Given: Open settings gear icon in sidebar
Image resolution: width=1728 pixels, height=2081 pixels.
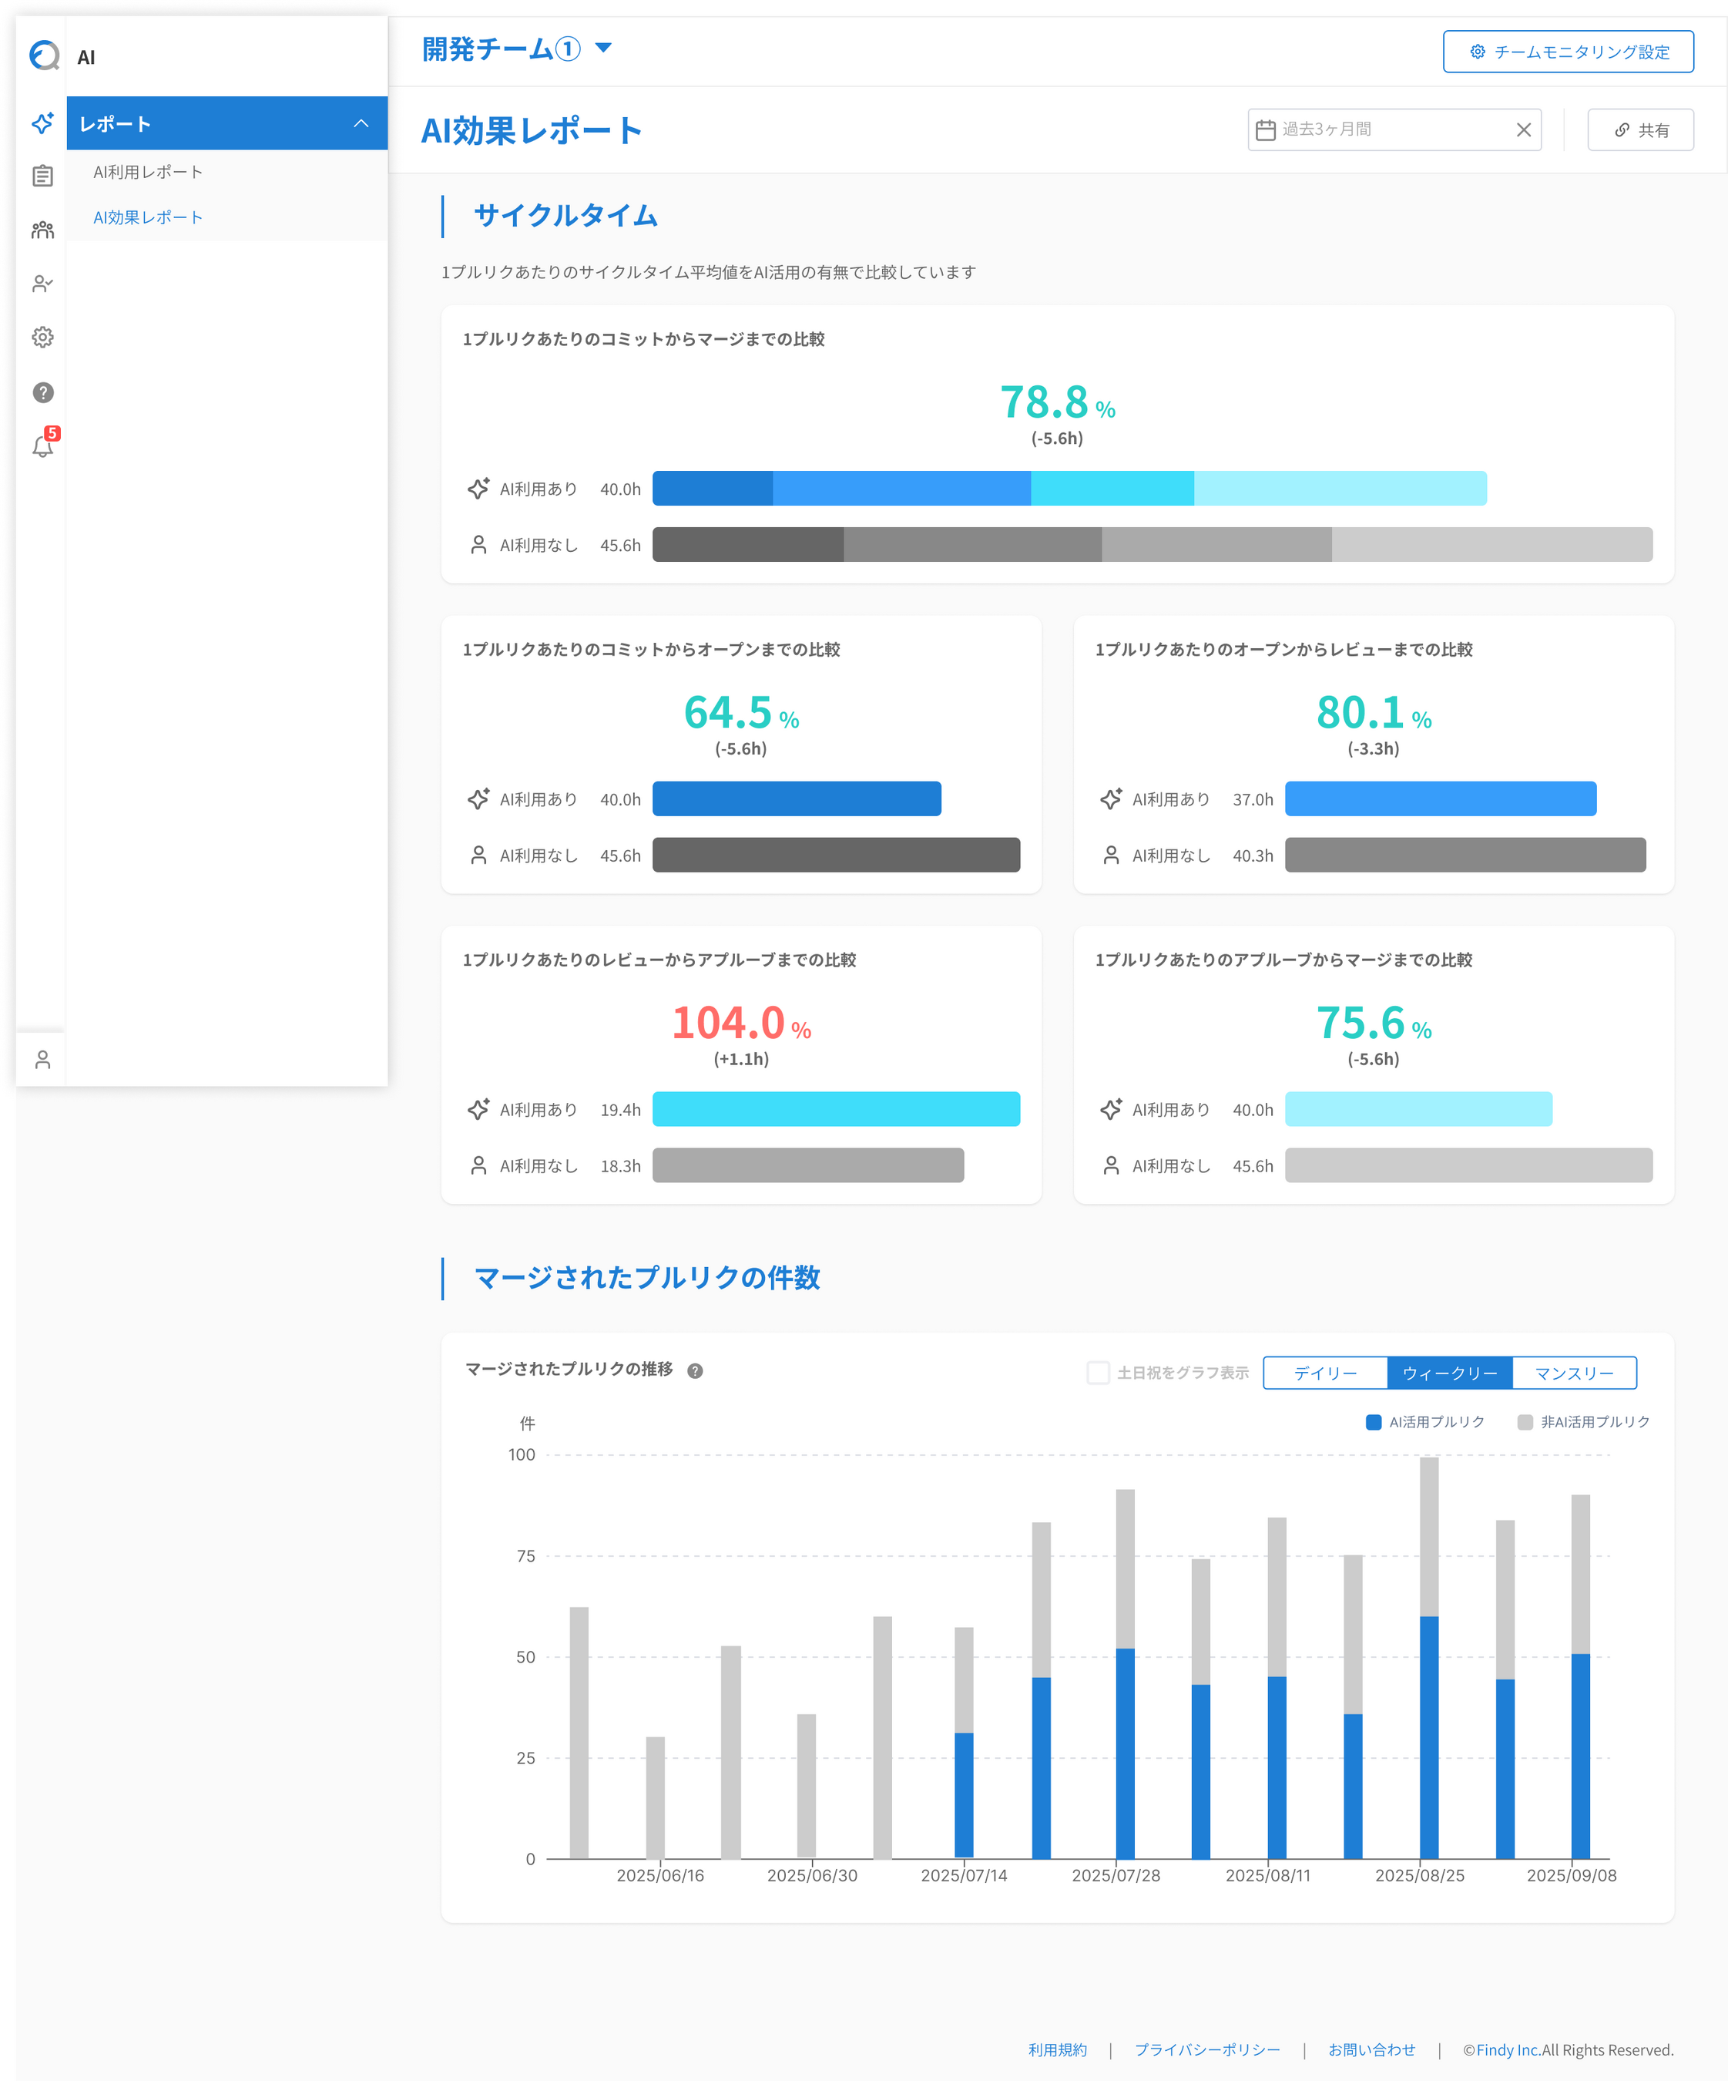Looking at the screenshot, I should coord(42,338).
